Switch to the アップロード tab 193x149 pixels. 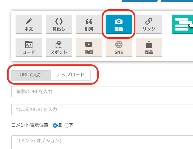(71, 75)
